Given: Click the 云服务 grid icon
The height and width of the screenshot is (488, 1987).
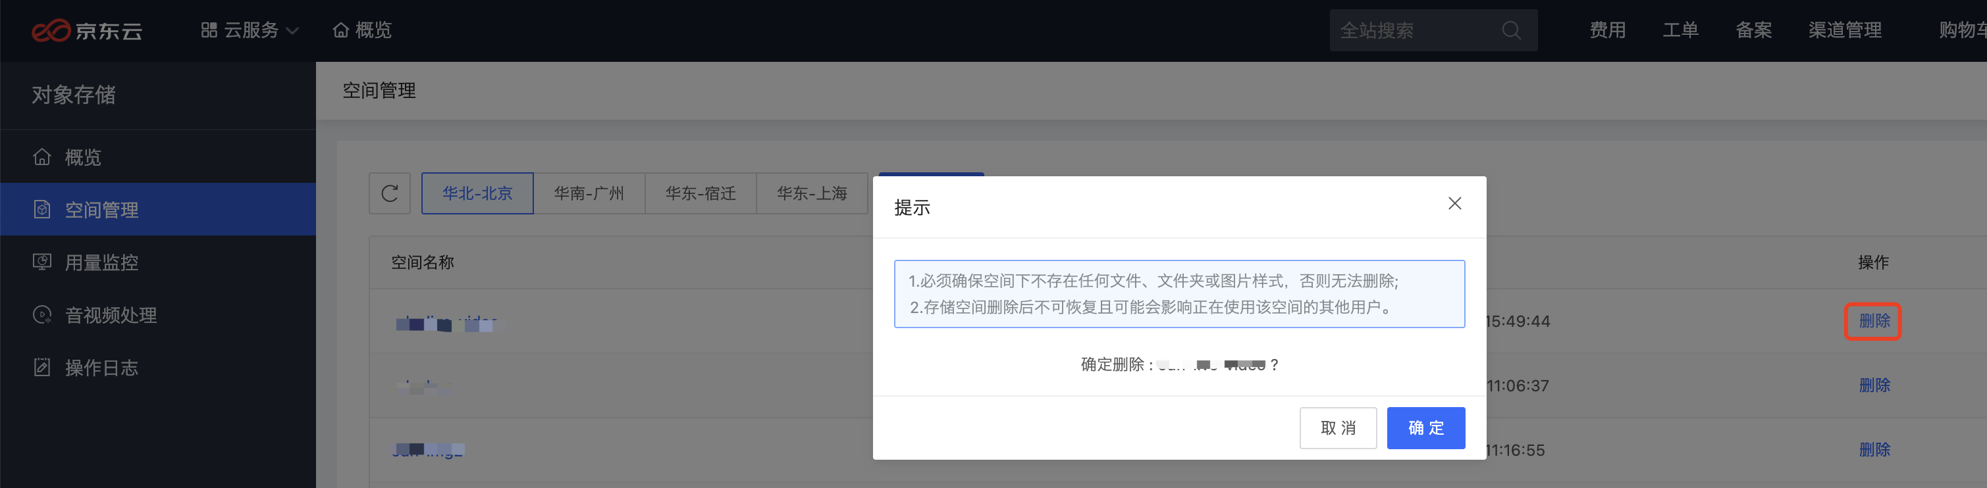Looking at the screenshot, I should [209, 30].
